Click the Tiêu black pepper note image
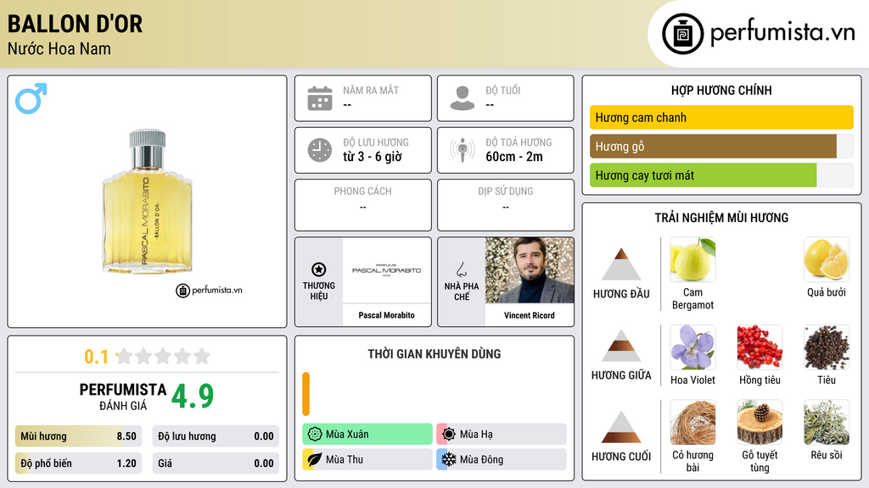Screen dimensions: 869x488 [827, 347]
